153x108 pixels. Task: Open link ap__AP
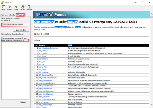pyautogui.click(x=42, y=61)
